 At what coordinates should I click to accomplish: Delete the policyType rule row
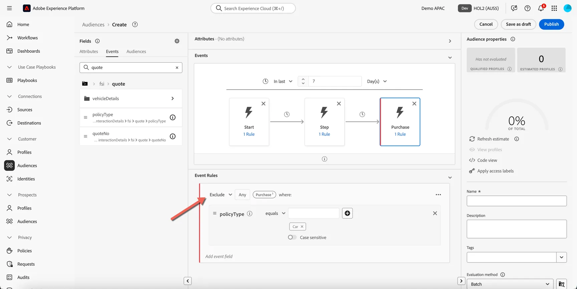[435, 213]
